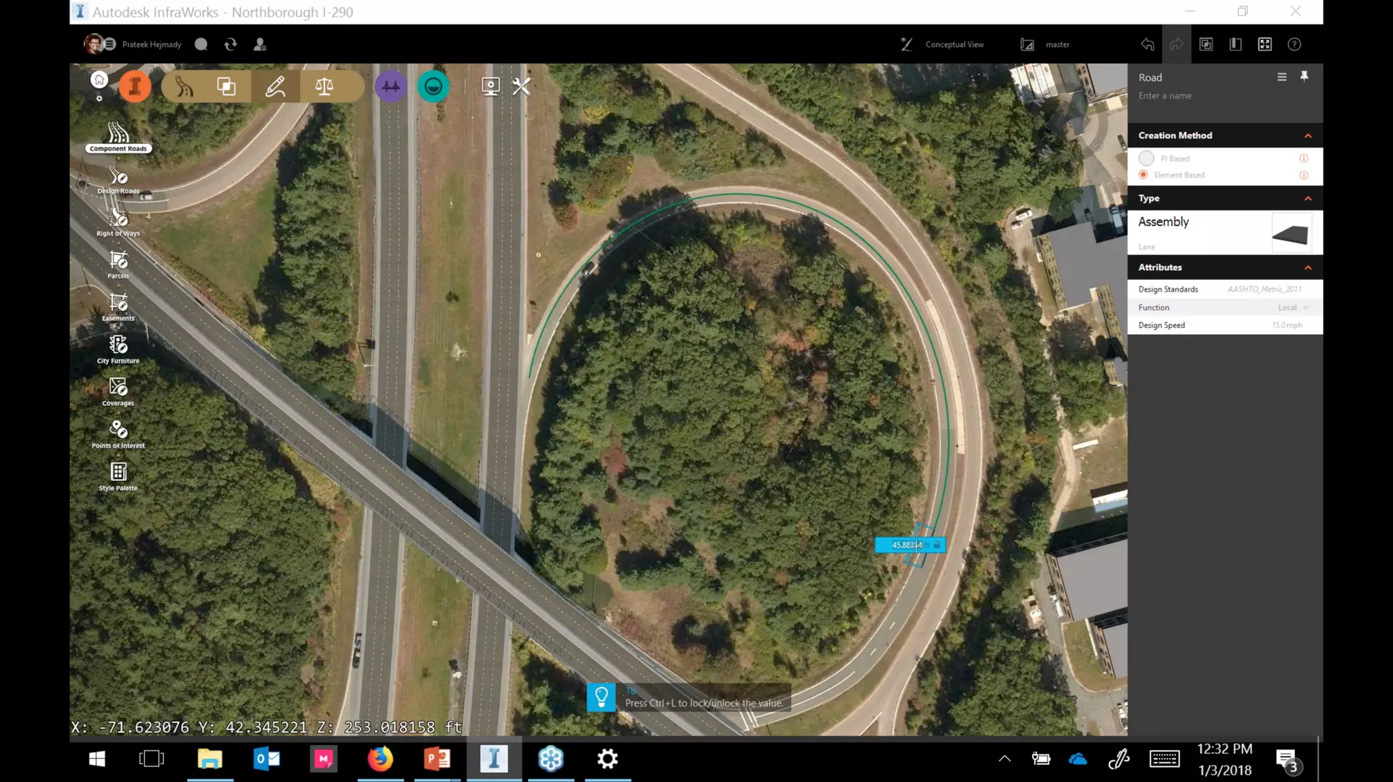The width and height of the screenshot is (1393, 782).
Task: Click the 45.883 ft length input box
Action: (x=910, y=545)
